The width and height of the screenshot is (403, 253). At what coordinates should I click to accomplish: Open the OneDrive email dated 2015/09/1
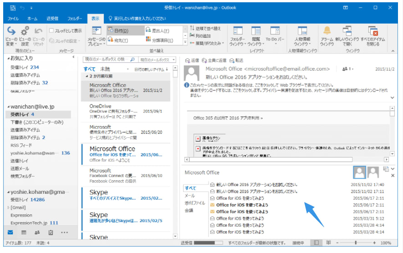coord(126,111)
